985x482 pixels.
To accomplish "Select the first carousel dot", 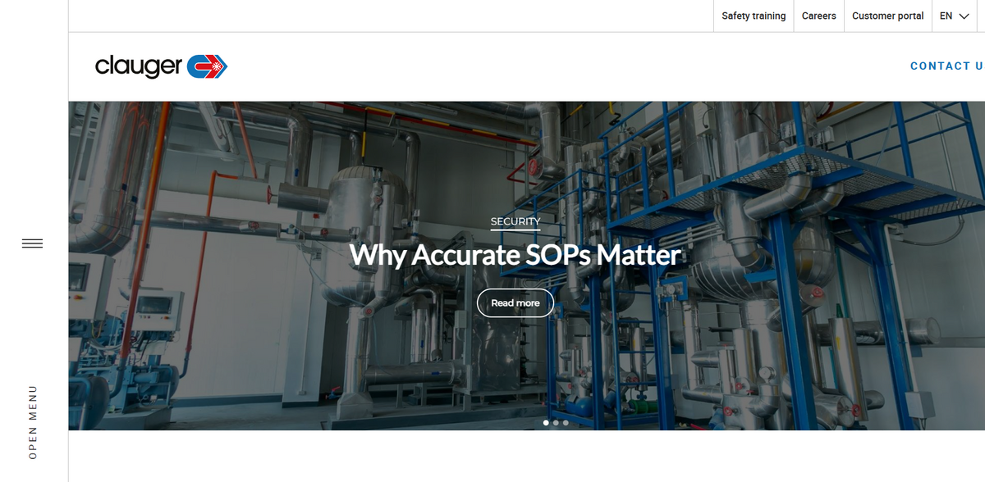I will [546, 423].
